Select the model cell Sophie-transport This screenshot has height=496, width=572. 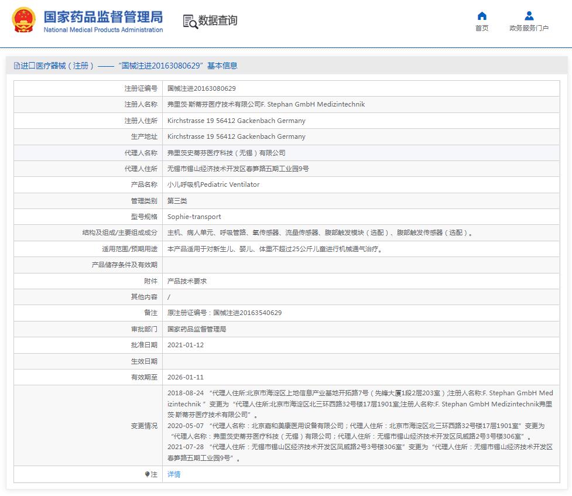194,216
